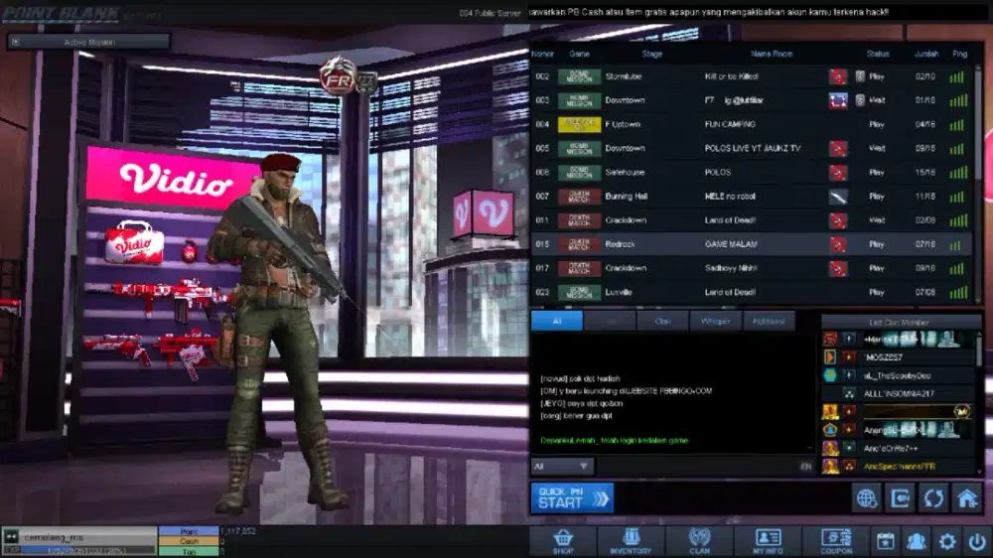Expand the Active Mission panel
The height and width of the screenshot is (558, 993).
(x=88, y=43)
